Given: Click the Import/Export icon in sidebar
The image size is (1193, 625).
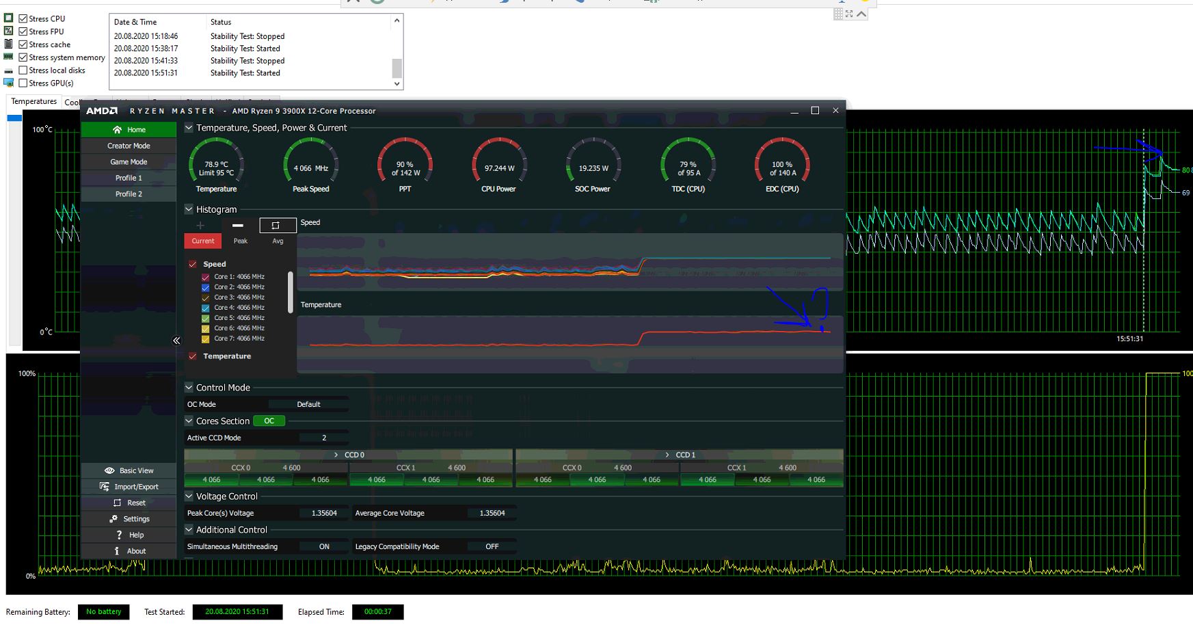Looking at the screenshot, I should tap(105, 486).
